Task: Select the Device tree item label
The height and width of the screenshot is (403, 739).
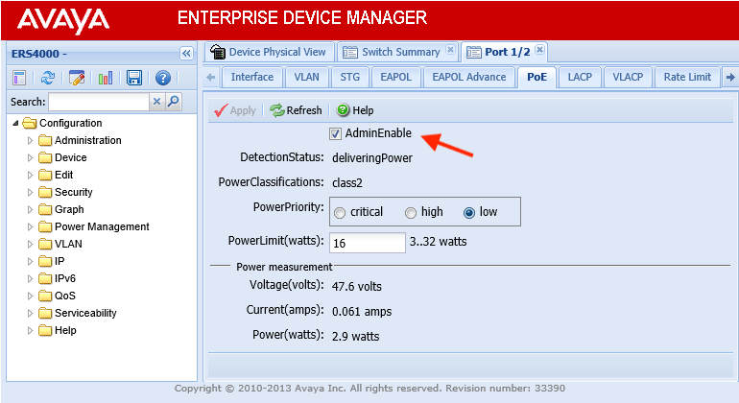Action: 71,158
